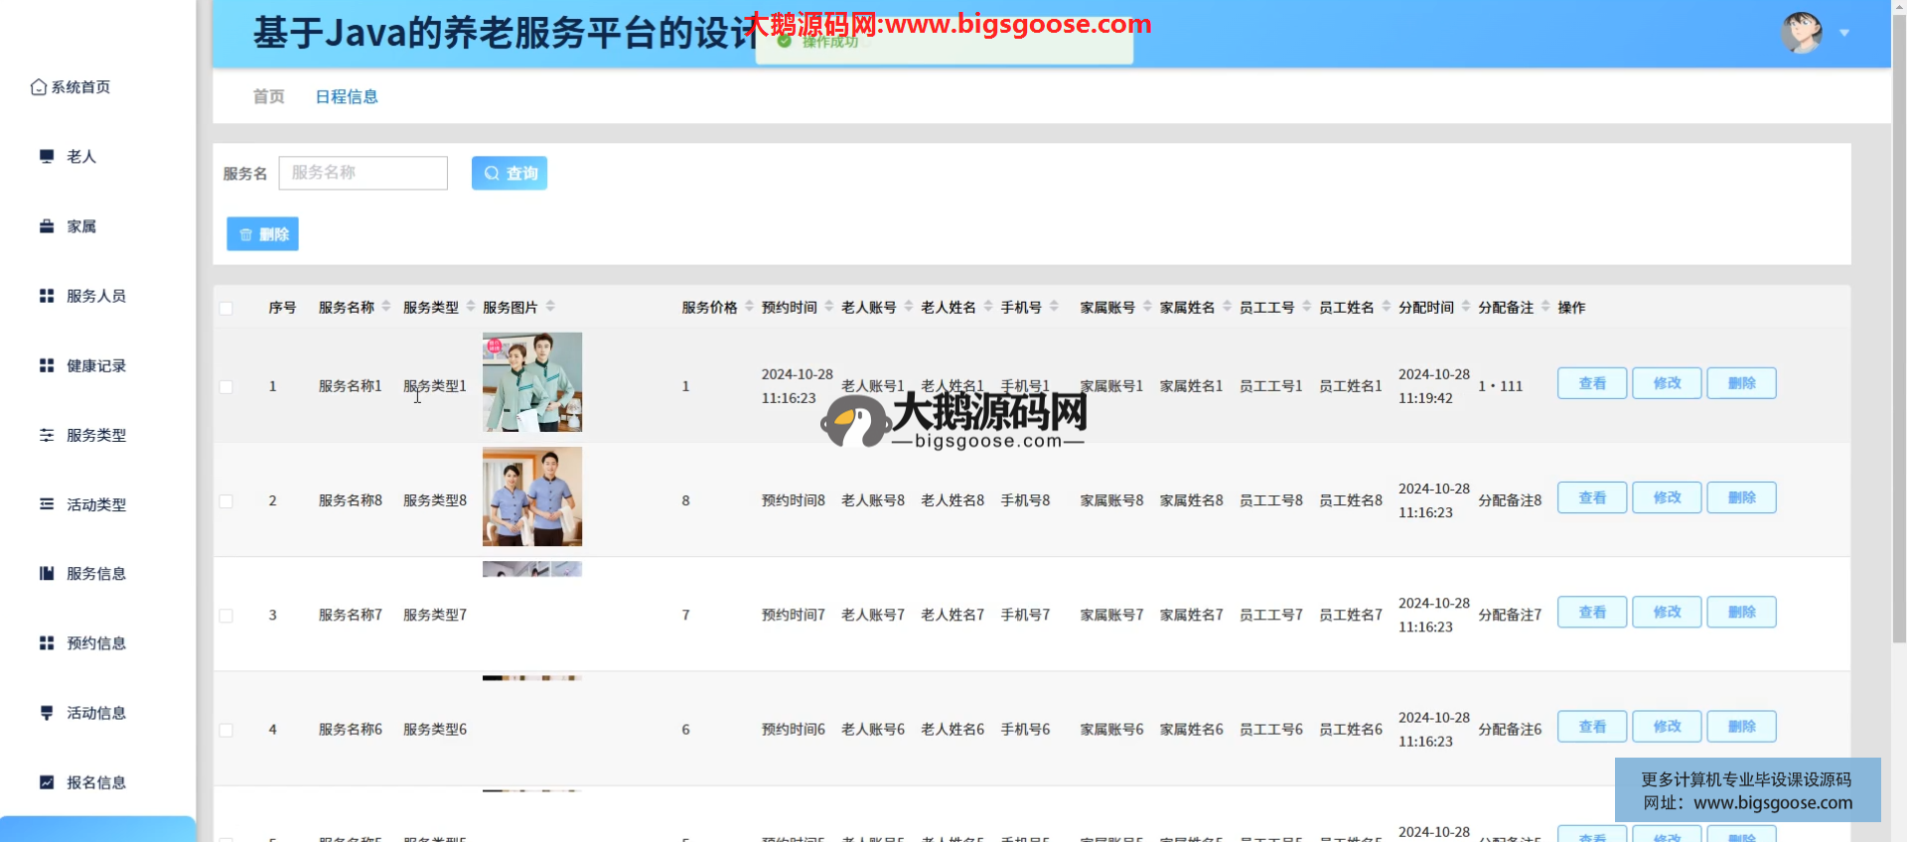1907x842 pixels.
Task: Click the chart icon beside 报名信息
Action: [x=47, y=782]
